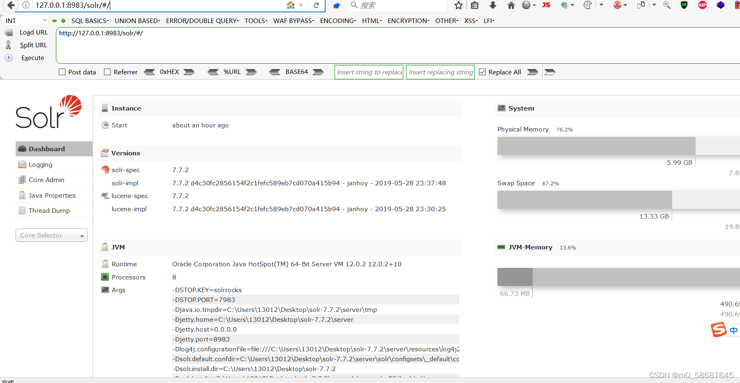Screen dimensions: 740x383
Task: Expand the ENCRYPTION menu
Action: pos(408,21)
